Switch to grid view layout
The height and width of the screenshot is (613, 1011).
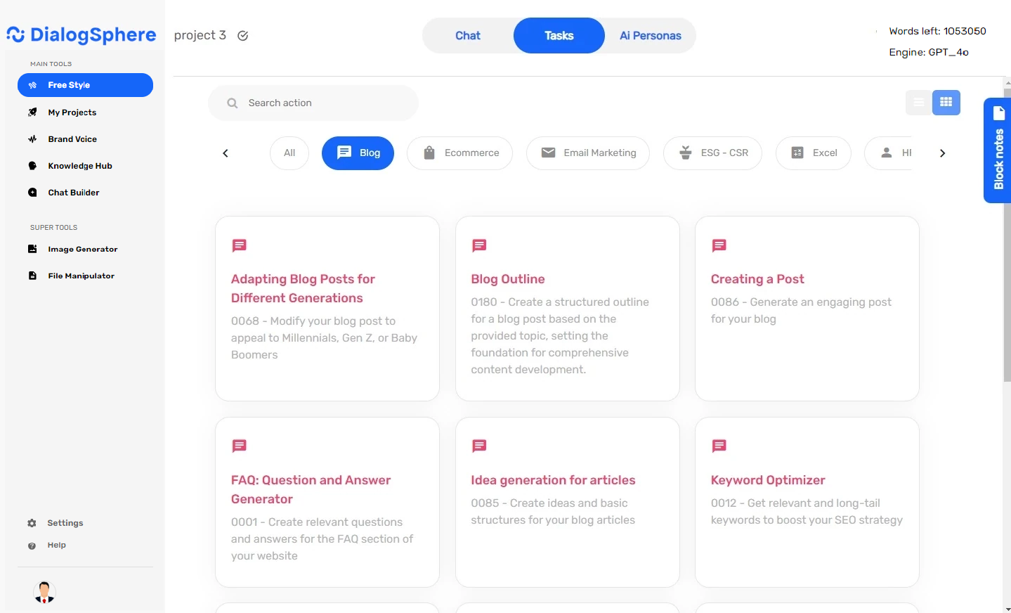coord(946,102)
